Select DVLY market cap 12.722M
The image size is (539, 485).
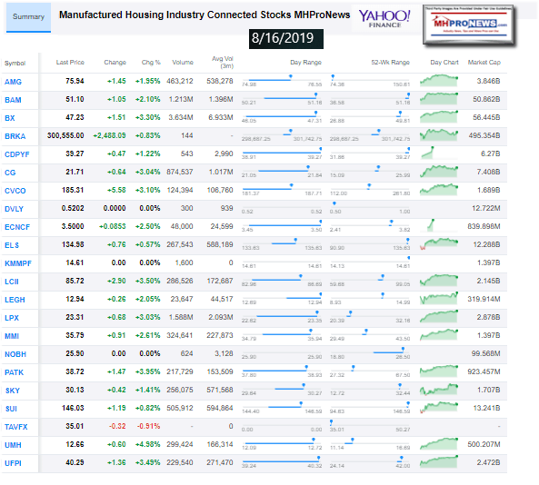coord(486,209)
